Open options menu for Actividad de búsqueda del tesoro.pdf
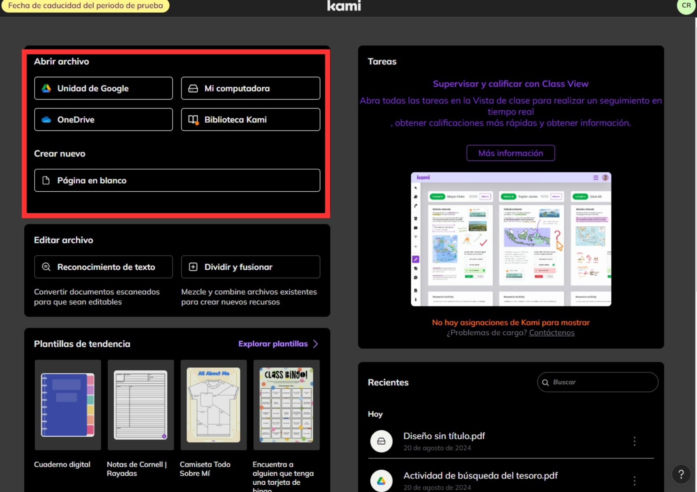 pos(634,481)
